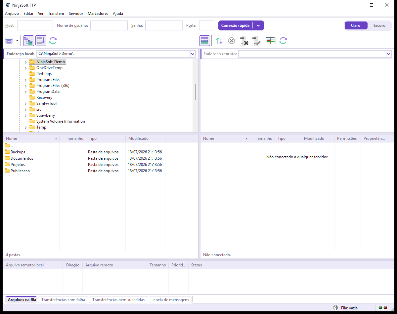Viewport: 397px width, 314px height.
Task: Click the green activity indicator light
Action: (x=380, y=308)
